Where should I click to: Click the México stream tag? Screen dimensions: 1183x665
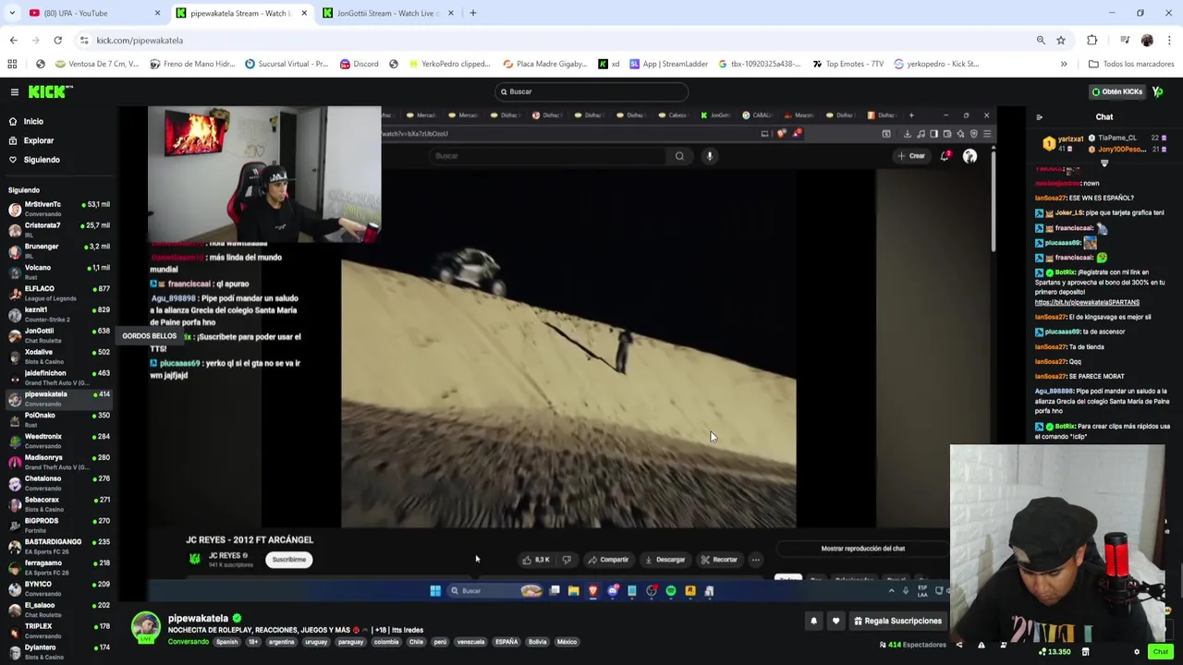pyautogui.click(x=567, y=642)
